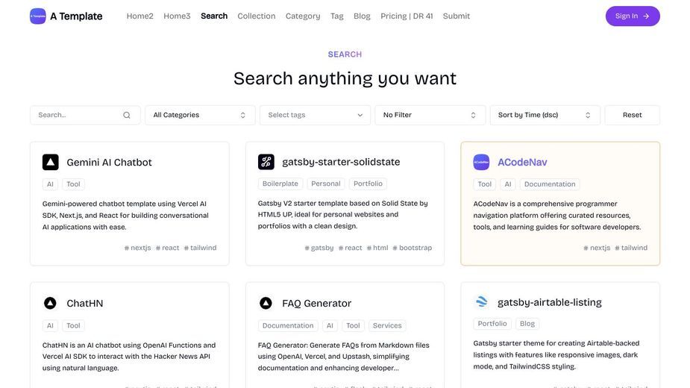Viewport: 690px width, 388px height.
Task: Click the #bootstrap hashtag link
Action: pyautogui.click(x=413, y=248)
